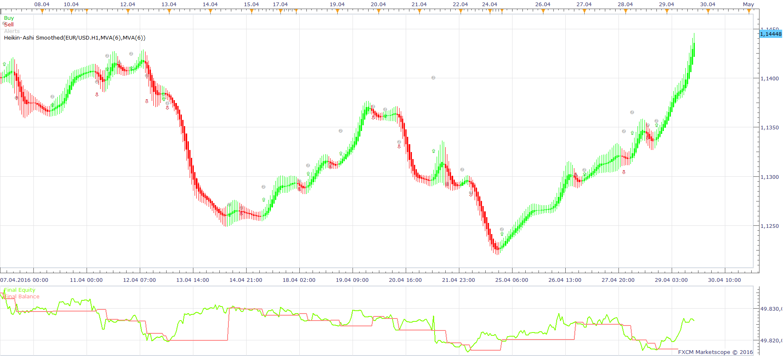Click the 11.04 00:00 time label
This screenshot has height=356, width=783.
(86, 280)
